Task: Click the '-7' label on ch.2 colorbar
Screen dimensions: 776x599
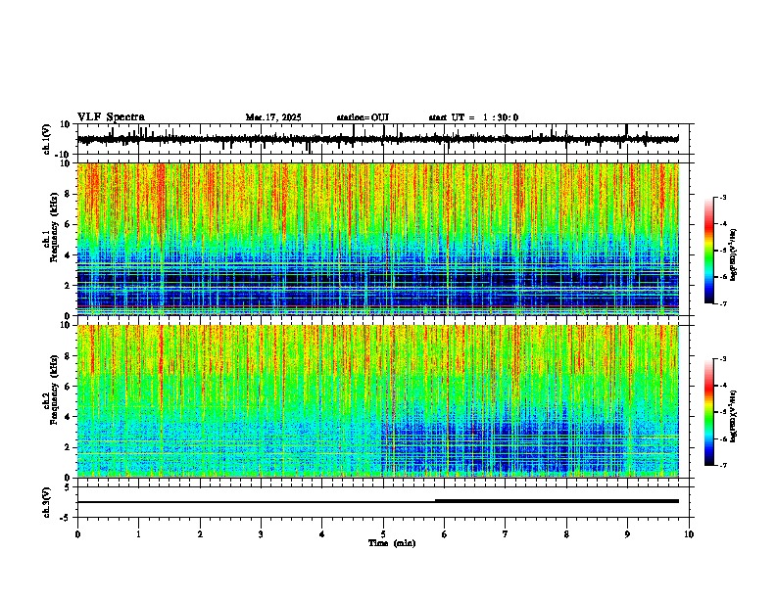Action: pos(722,466)
